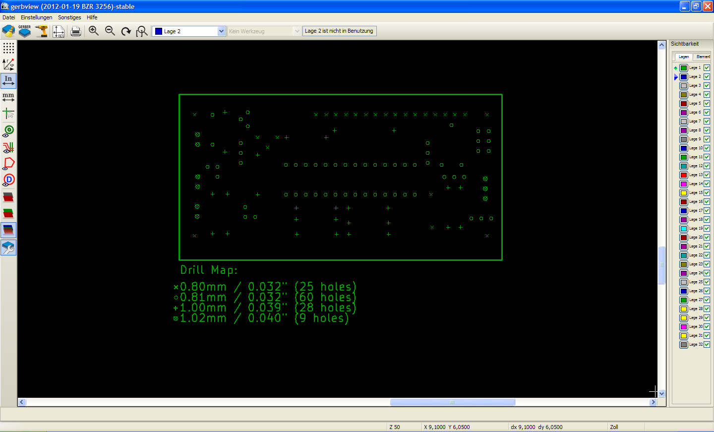714x432 pixels.
Task: Click the vertical scrollbar down arrow
Action: pyautogui.click(x=661, y=393)
